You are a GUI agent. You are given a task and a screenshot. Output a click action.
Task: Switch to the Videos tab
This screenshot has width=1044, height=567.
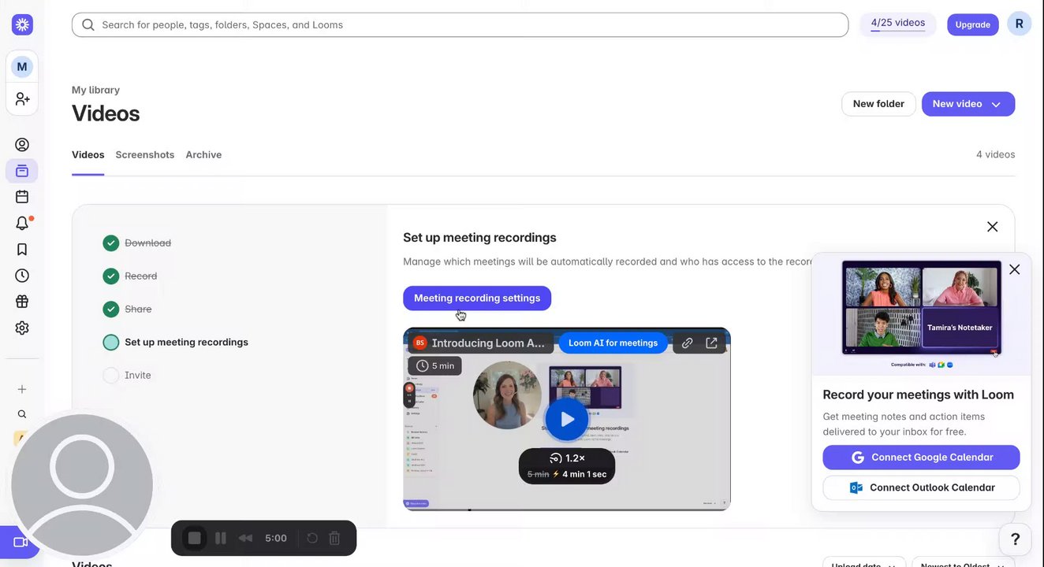coord(88,154)
